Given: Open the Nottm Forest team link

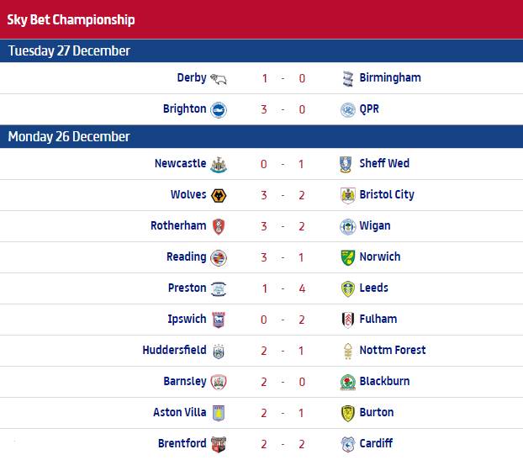Looking at the screenshot, I should click(393, 350).
